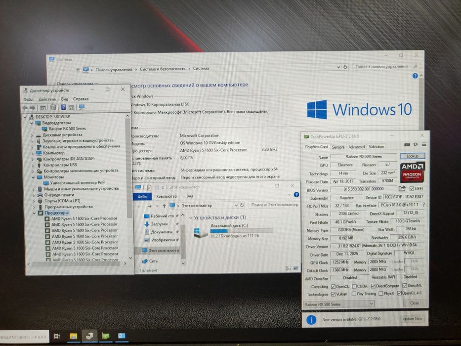
Task: Click Панель управления in System breadcrumb
Action: 114,70
